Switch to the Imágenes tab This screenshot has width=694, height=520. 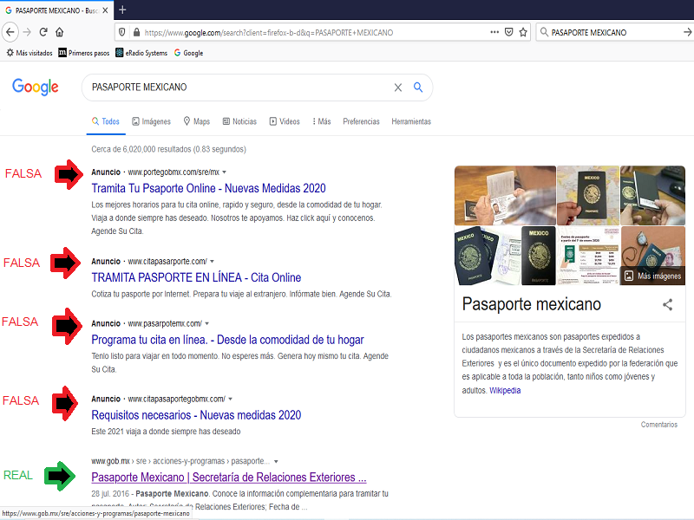pos(151,121)
